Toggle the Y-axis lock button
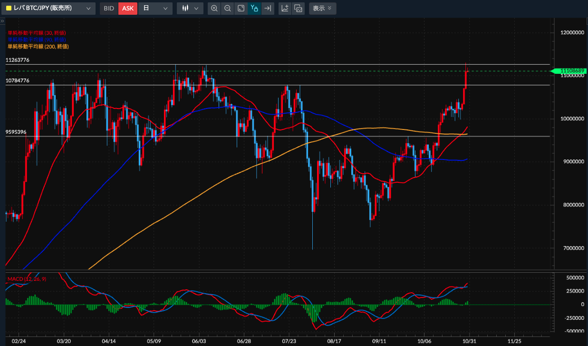Viewport: 588px width, 346px height. (x=254, y=8)
